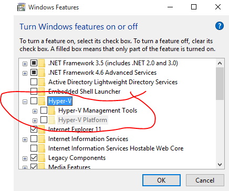
Task: Click dimmed folder icon beside Hyper-V Platform
Action: coord(51,120)
